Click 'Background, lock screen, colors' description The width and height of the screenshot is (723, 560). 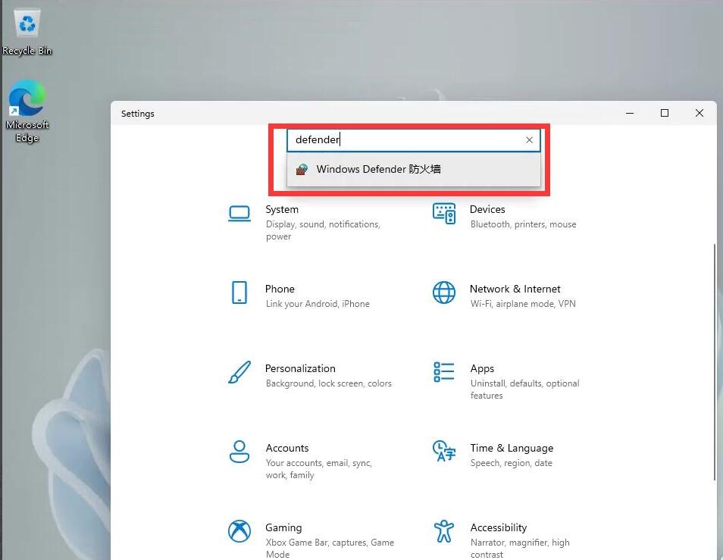point(329,383)
